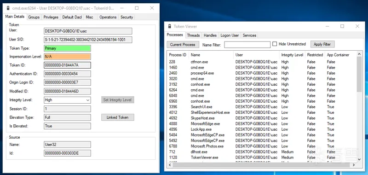Sort by the Process ID column header

click(178, 55)
